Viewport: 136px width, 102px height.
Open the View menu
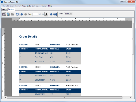(24, 6)
